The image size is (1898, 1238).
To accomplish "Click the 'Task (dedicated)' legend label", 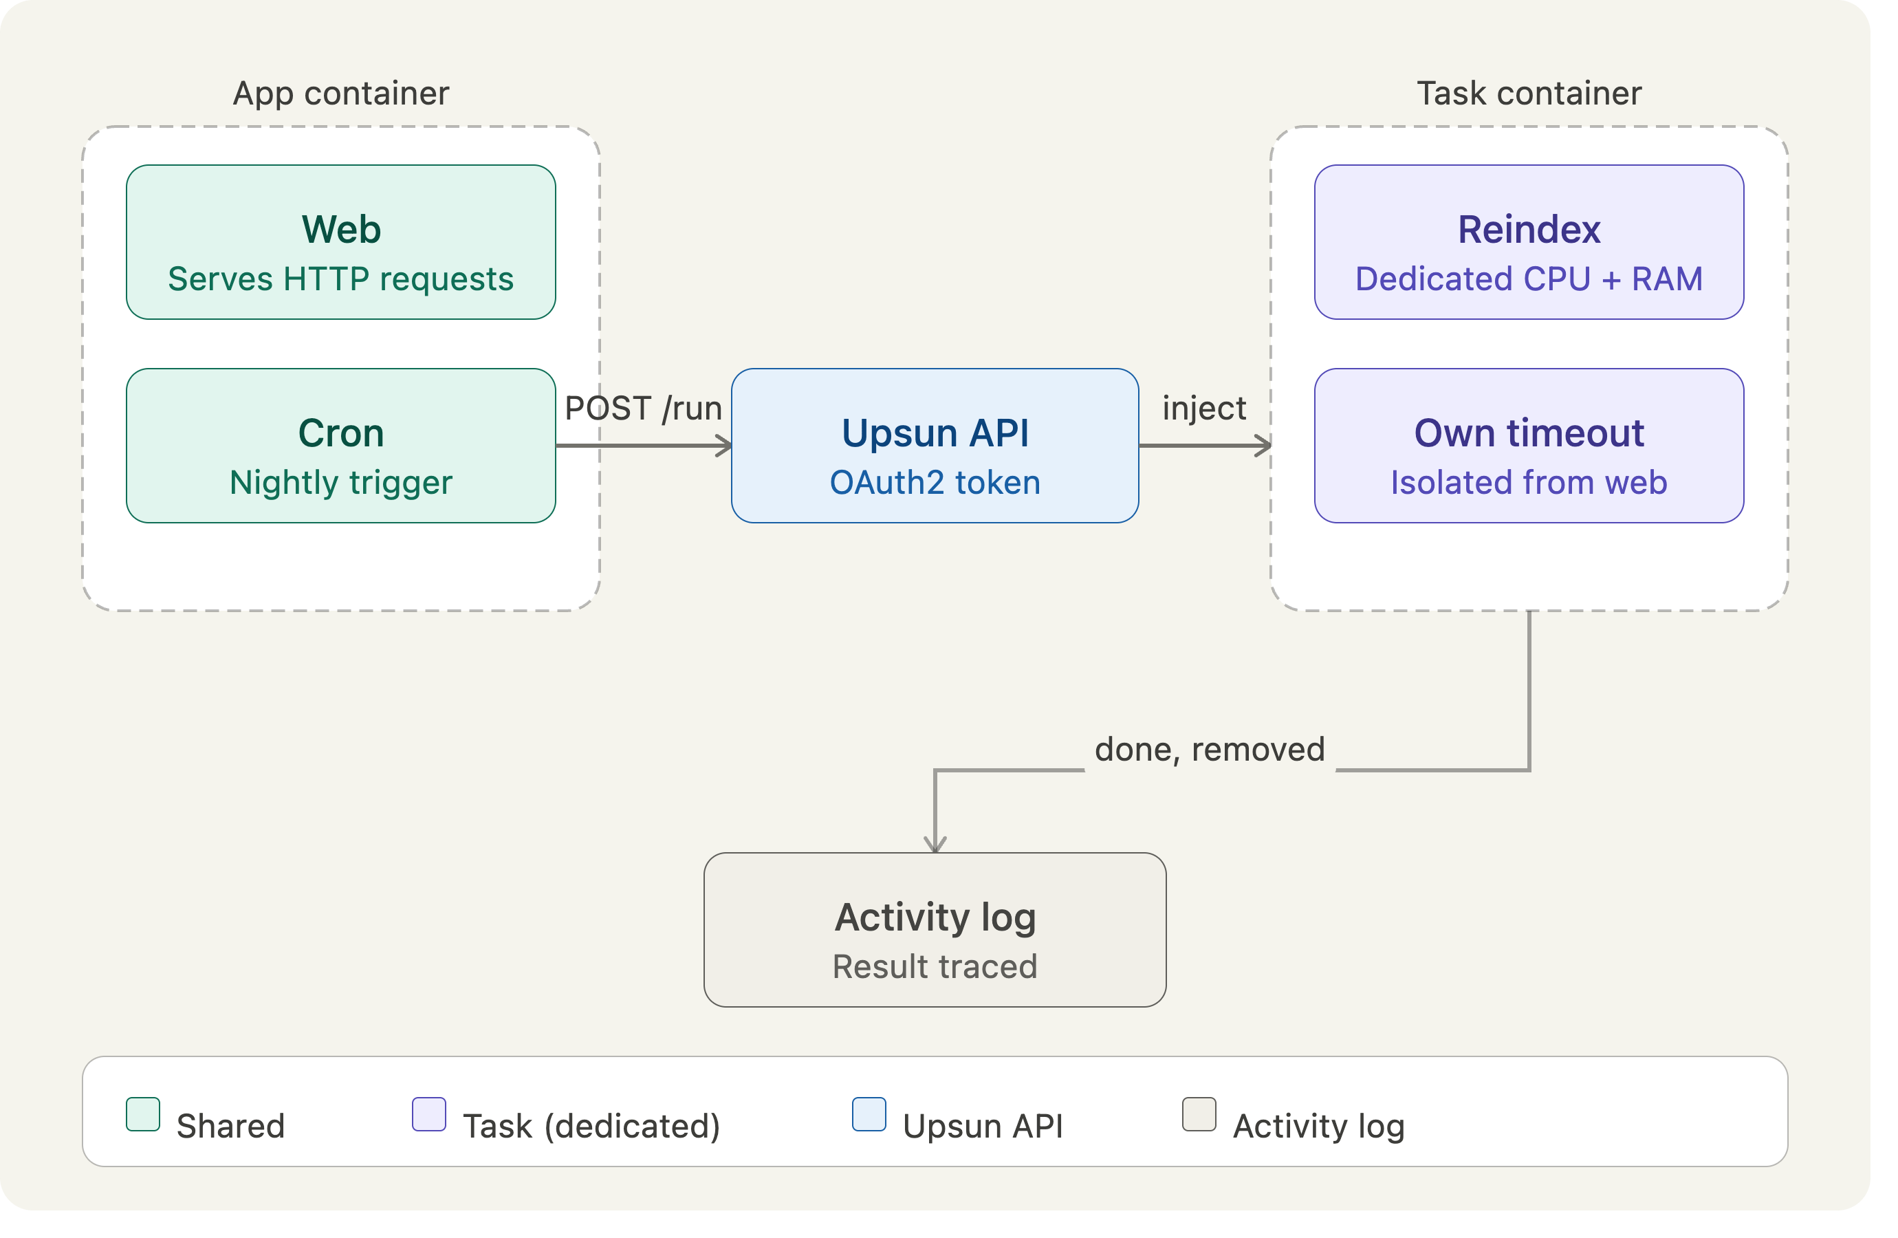I will [x=591, y=1127].
